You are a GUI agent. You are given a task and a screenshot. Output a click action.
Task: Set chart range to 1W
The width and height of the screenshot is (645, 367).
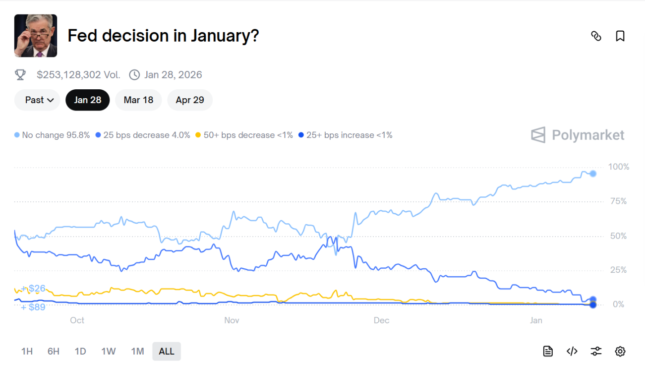[108, 351]
